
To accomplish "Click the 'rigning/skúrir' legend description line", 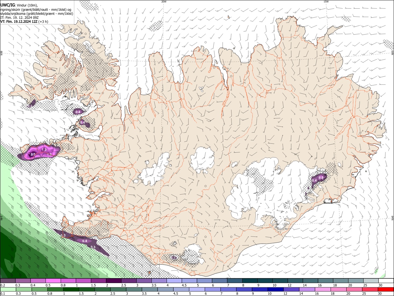I will pos(36,10).
